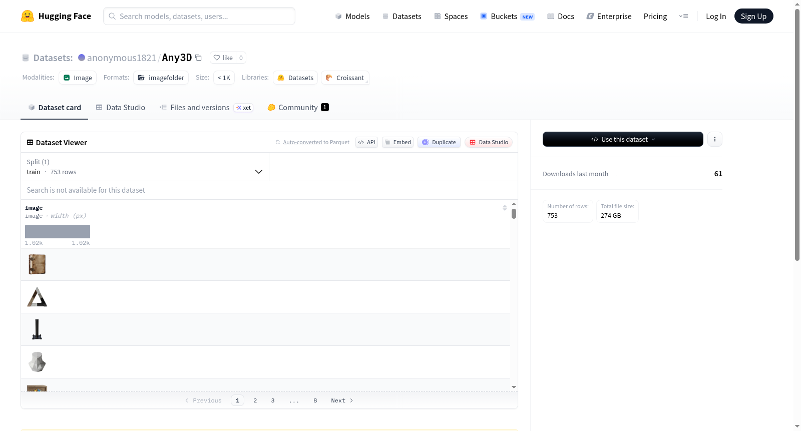Image resolution: width=801 pixels, height=431 pixels.
Task: Click the heart like icon
Action: point(217,58)
